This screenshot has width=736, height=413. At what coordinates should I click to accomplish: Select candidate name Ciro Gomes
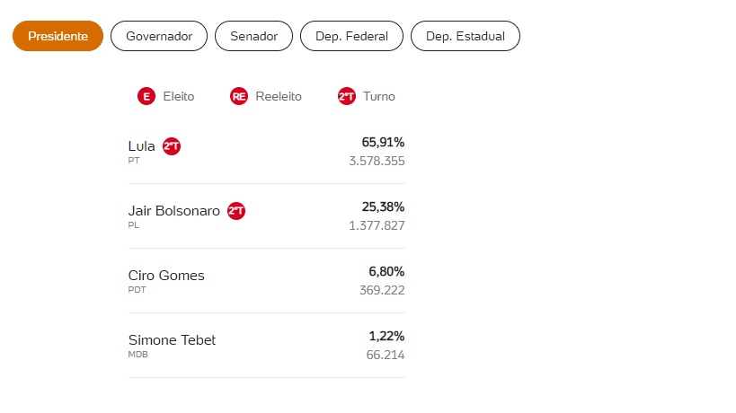[x=166, y=276]
